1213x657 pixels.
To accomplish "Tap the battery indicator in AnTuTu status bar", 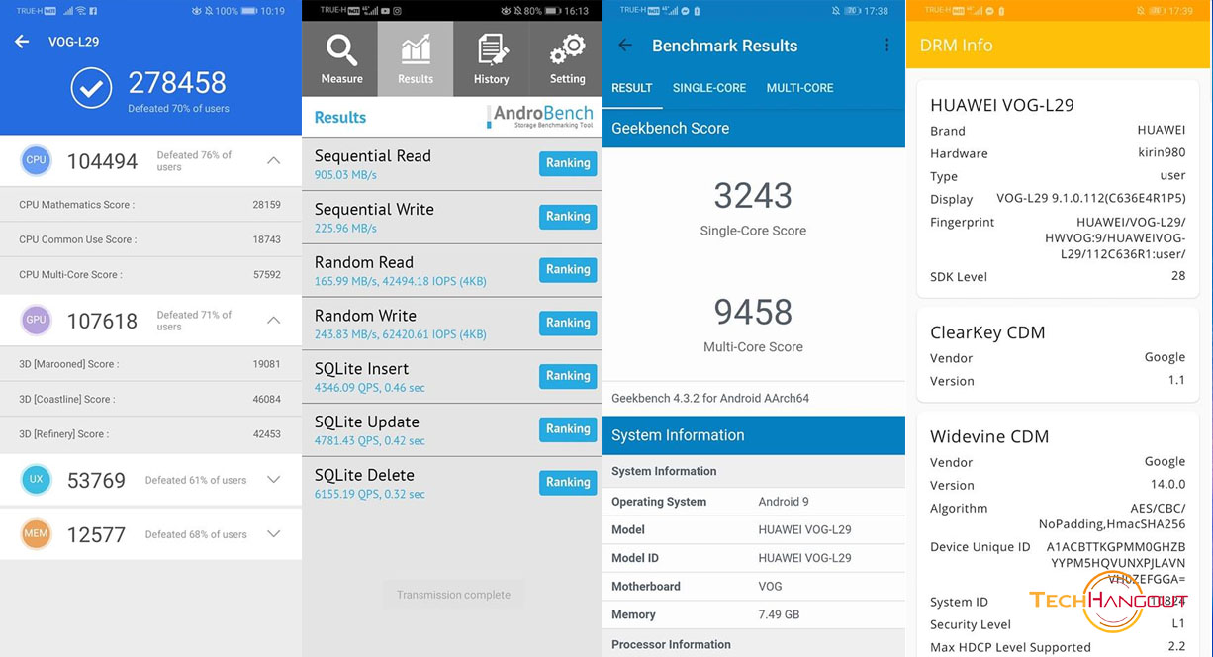I will pos(250,11).
